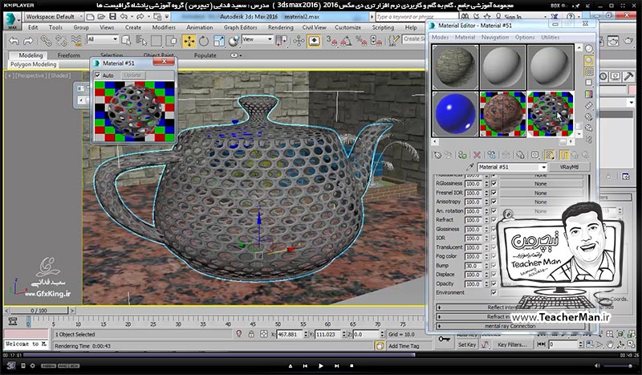Toggle the Anisotropy map checkbox
This screenshot has width=642, height=375.
[x=494, y=202]
